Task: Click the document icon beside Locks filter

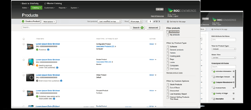Action: [168, 62]
